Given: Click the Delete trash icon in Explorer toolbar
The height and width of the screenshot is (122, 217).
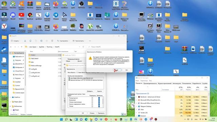Looking at the screenshot, I should [x=52, y=41].
